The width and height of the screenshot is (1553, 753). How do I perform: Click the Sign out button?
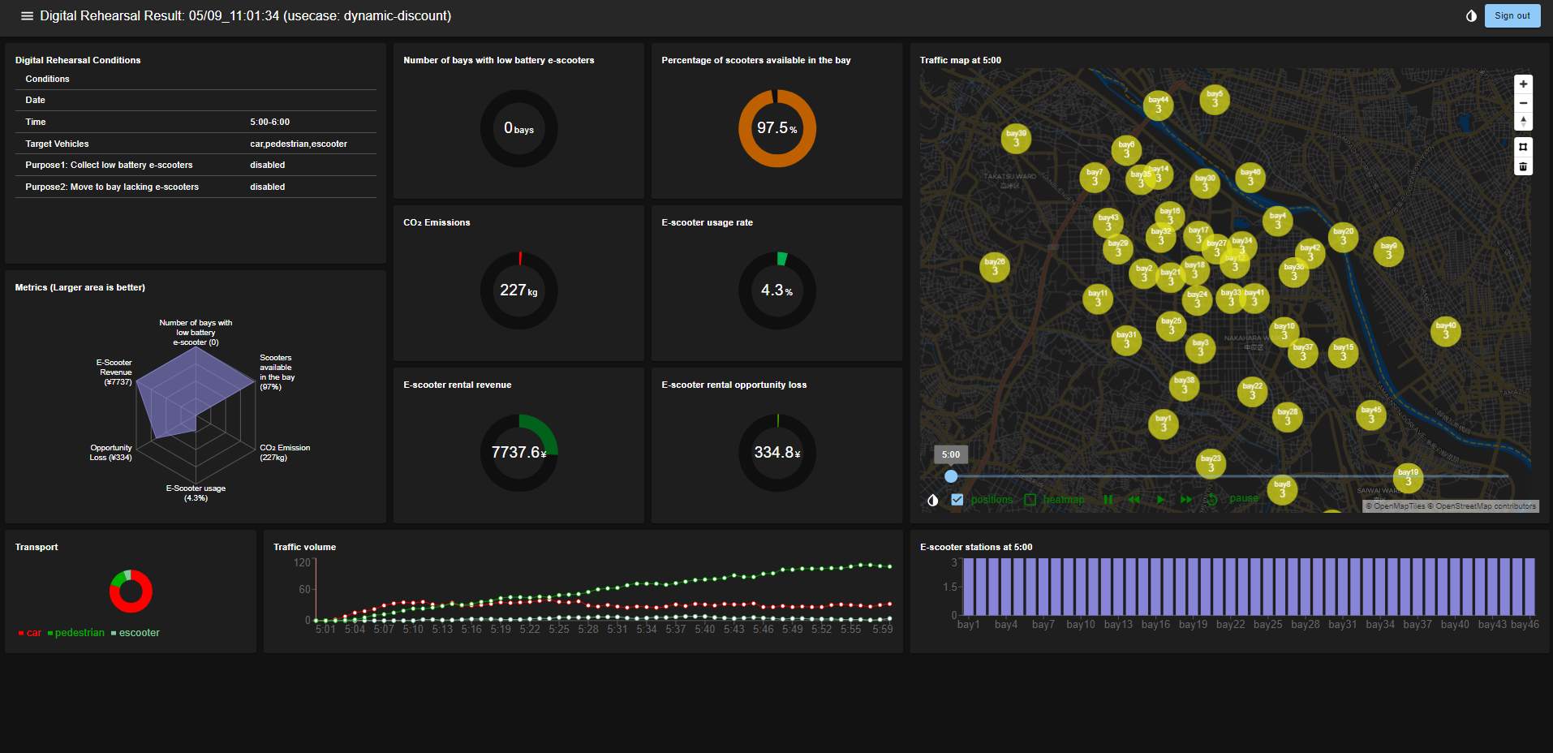click(1512, 15)
